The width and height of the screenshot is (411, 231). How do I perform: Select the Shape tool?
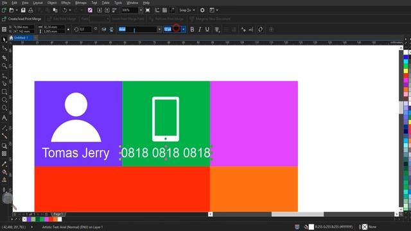4,48
